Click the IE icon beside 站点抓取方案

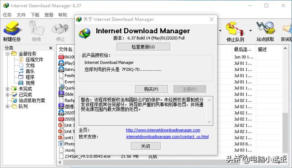[14, 100]
